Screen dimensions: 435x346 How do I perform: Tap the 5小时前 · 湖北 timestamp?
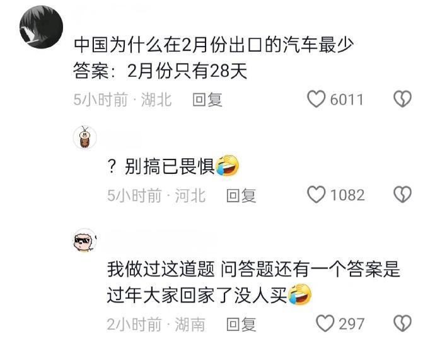coord(122,100)
